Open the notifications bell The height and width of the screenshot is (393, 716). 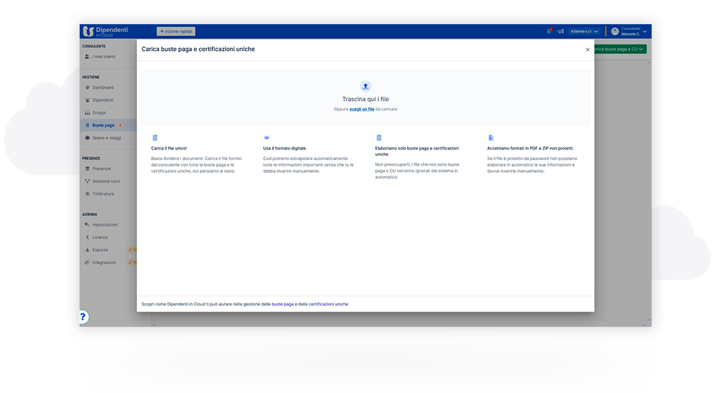click(549, 31)
